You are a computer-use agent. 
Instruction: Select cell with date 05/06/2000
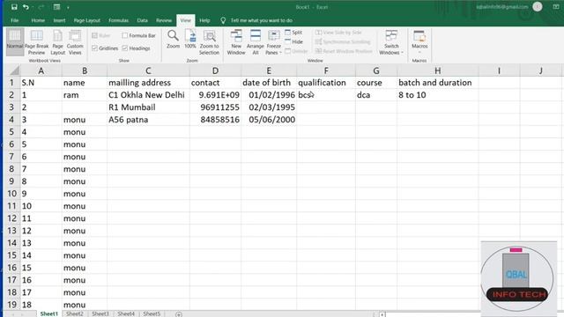pyautogui.click(x=268, y=120)
